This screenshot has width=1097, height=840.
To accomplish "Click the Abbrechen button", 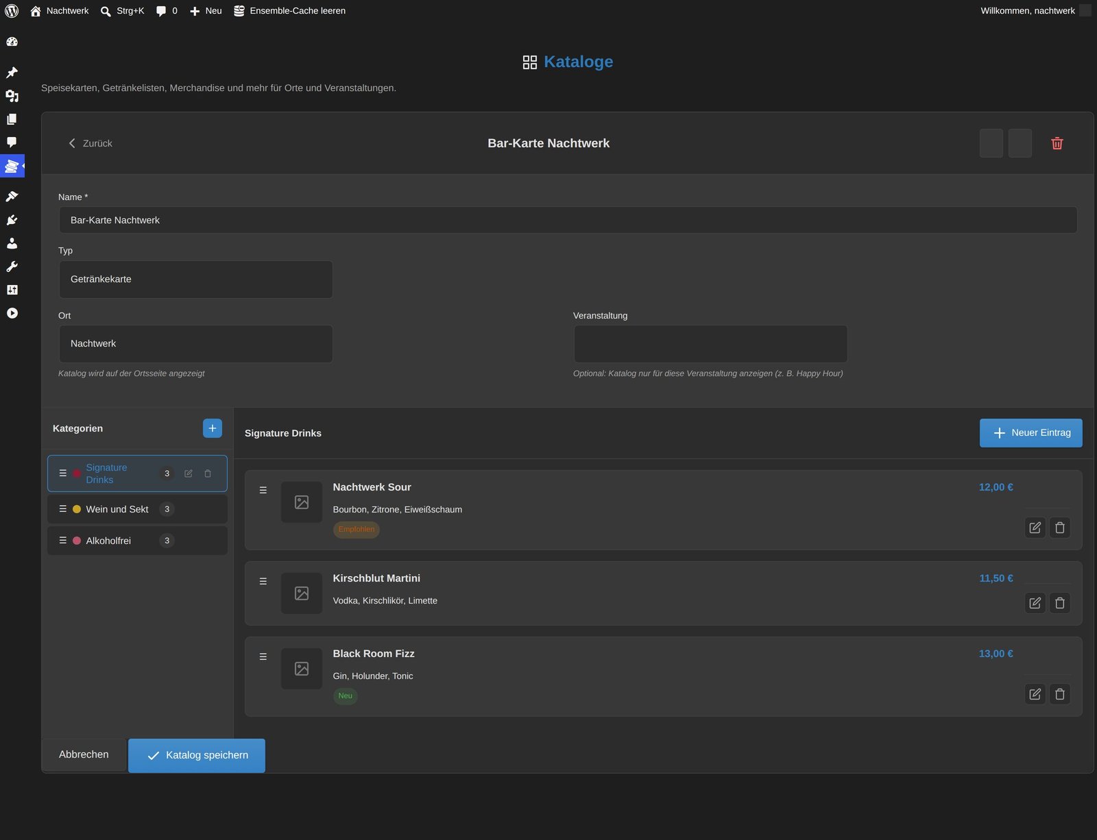I will coord(84,754).
